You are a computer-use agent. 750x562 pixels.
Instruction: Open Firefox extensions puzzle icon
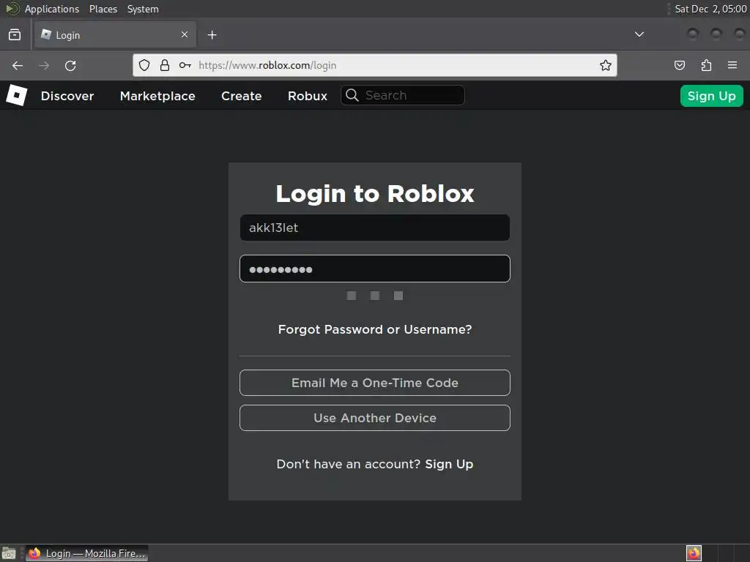click(706, 65)
